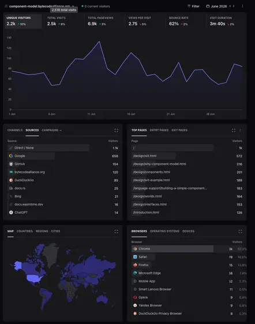Click Australia on the map
Viewport: 255px width, 324px height.
(x=102, y=299)
